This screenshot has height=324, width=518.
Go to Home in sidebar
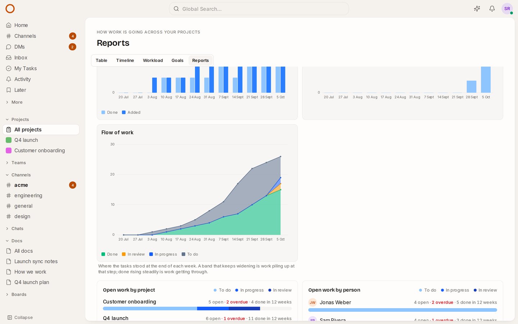click(41, 25)
